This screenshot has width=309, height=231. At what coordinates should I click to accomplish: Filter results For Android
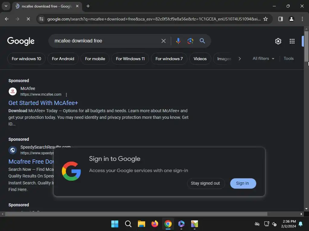tap(63, 59)
